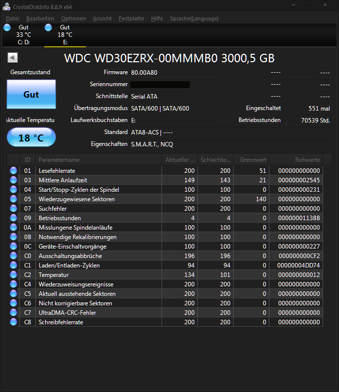Click status orb for Laden/Entladen-Zyklen
Screen dimensions: 339x392
[x=13, y=265]
